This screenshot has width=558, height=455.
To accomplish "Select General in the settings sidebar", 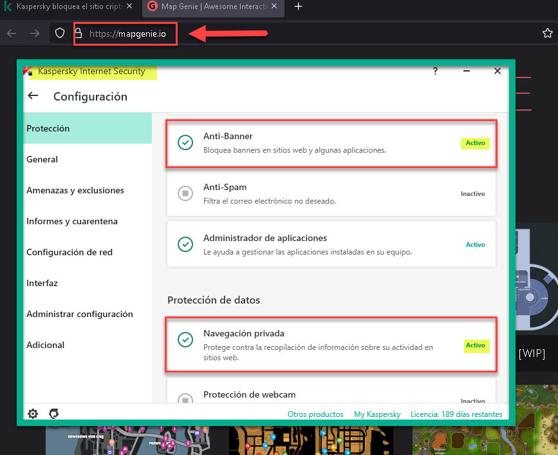I will point(88,159).
